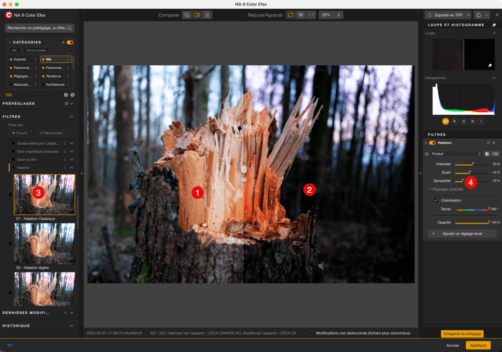Select the 1:1 zoom icon
Viewport: 502px width, 352px height.
pyautogui.click(x=311, y=15)
